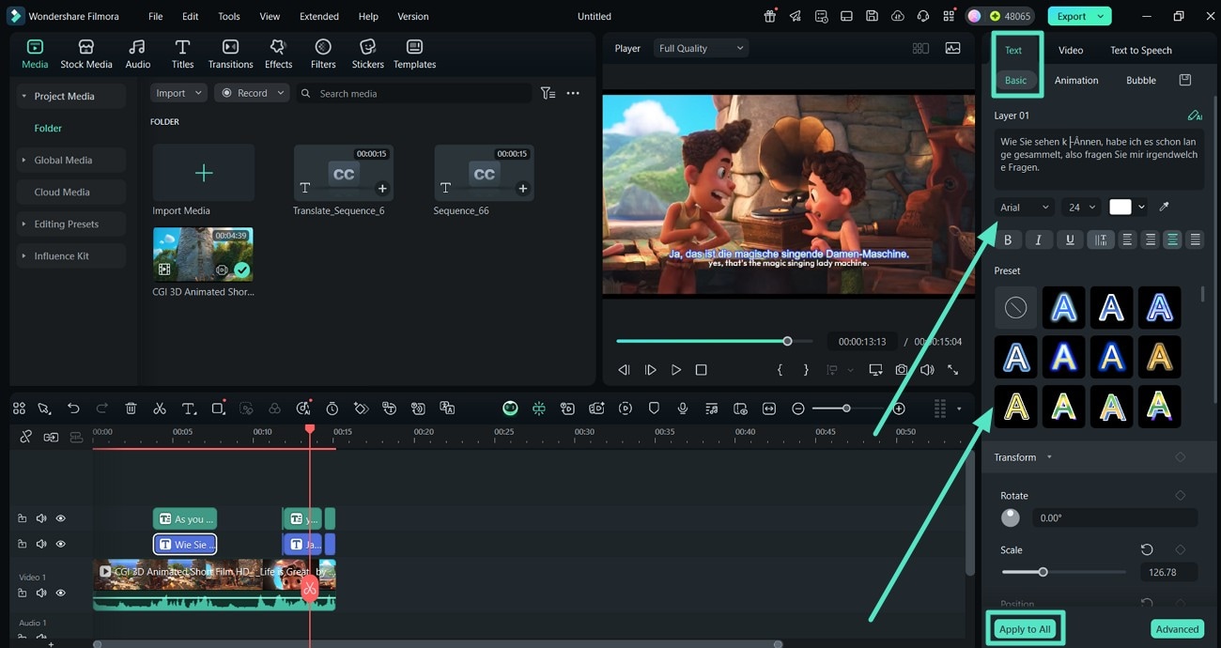Open the Transitions library
1221x648 pixels.
coord(230,54)
